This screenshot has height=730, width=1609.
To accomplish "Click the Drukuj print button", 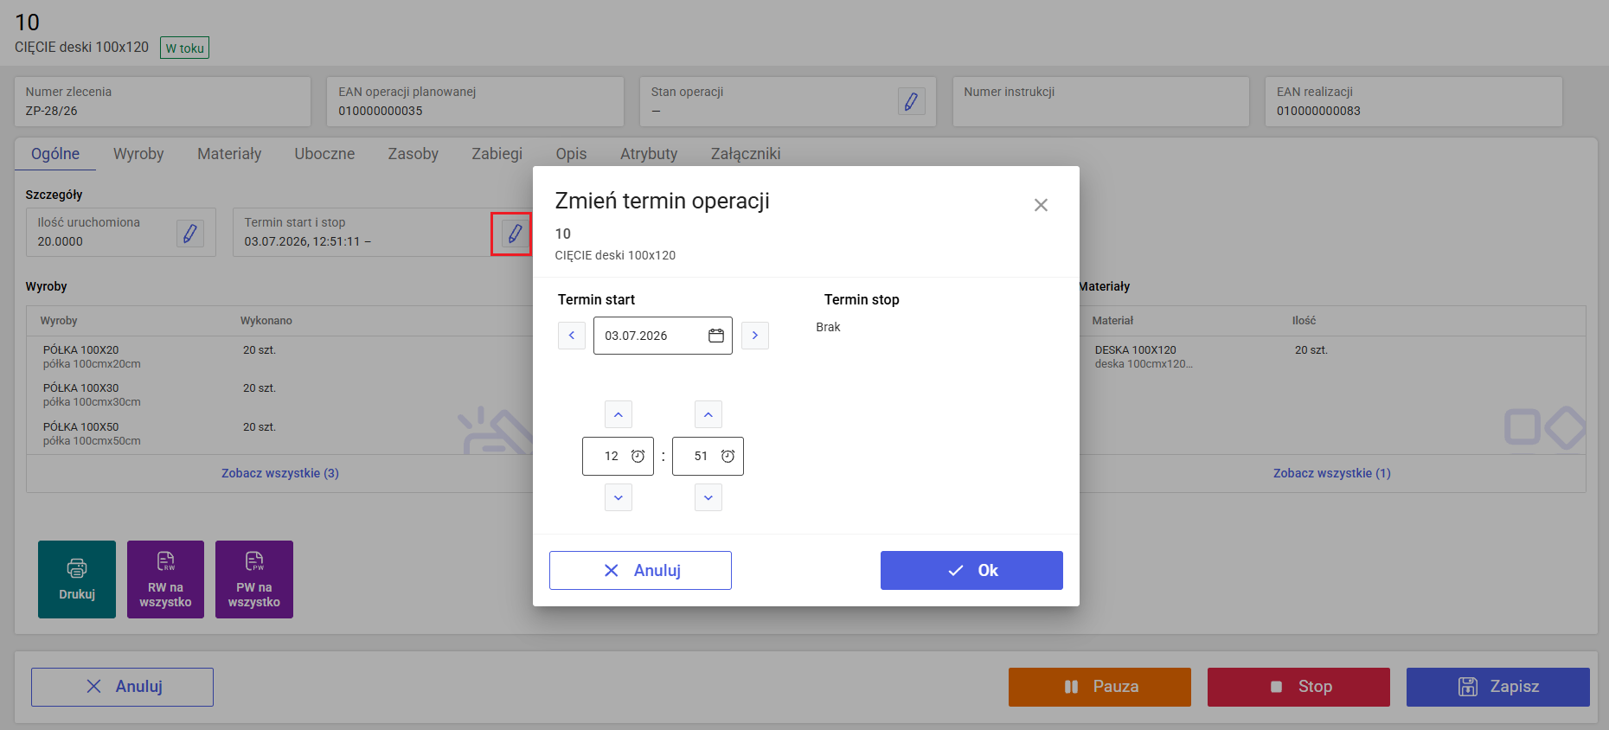I will [77, 580].
